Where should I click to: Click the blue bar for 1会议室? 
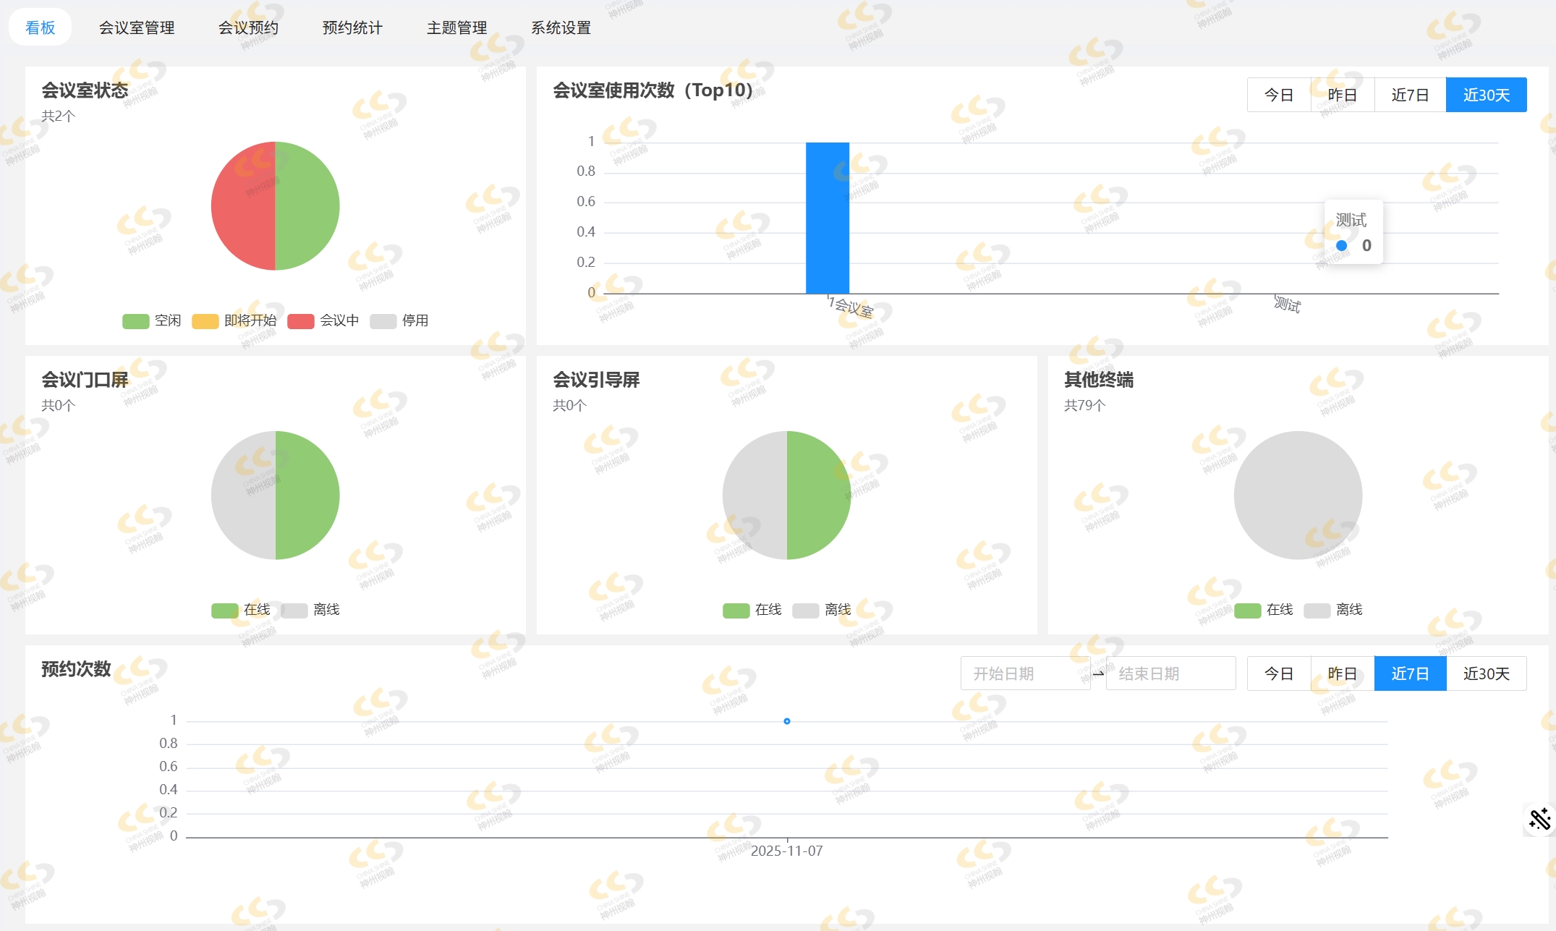[x=827, y=217]
